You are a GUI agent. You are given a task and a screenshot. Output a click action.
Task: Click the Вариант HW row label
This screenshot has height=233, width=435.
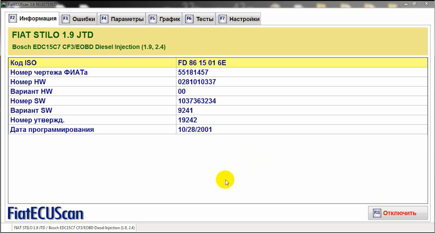point(31,91)
